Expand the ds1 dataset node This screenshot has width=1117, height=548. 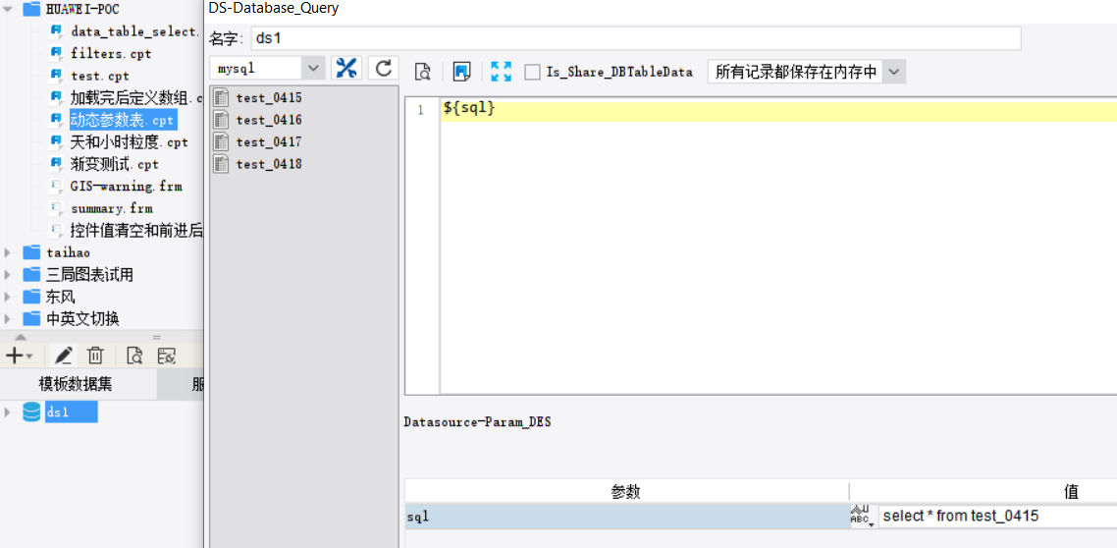click(9, 411)
